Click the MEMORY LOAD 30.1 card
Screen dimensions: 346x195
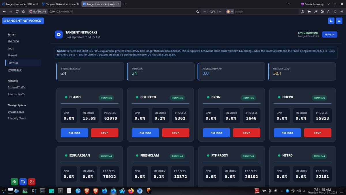302,71
